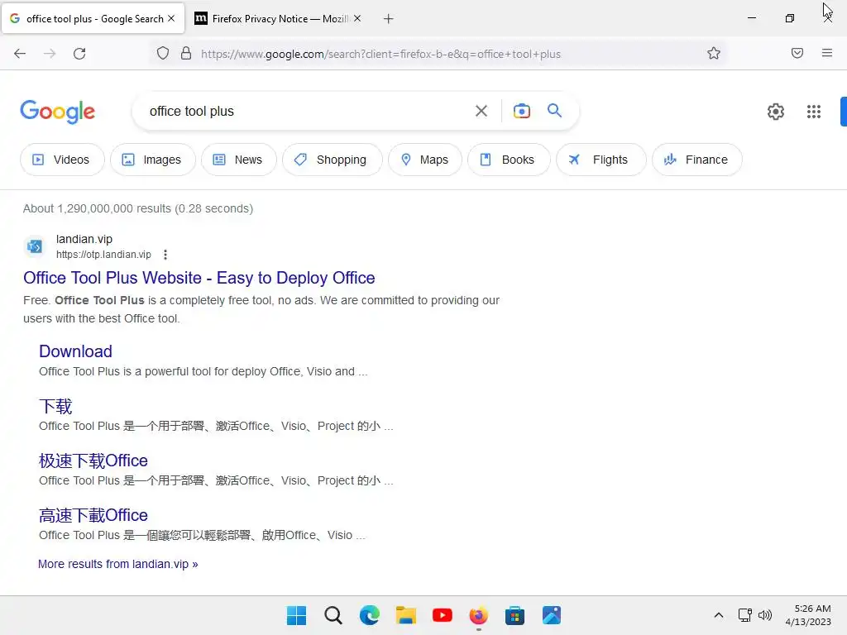Open File Explorer from the taskbar
This screenshot has width=847, height=635.
click(x=405, y=615)
